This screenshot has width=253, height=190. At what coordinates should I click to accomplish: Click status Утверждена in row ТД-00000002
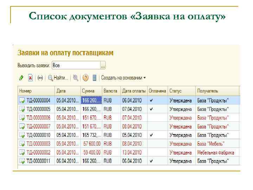(x=181, y=152)
